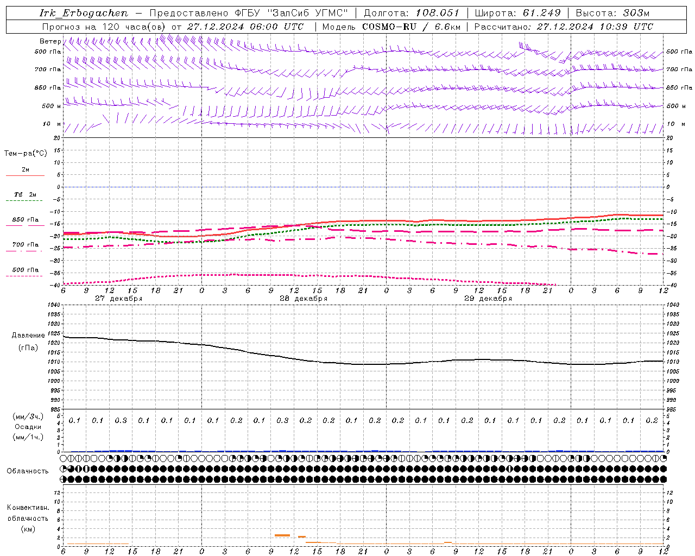Click the '(км)' unit under convective cloudiness
This screenshot has width=695, height=556.
28,529
